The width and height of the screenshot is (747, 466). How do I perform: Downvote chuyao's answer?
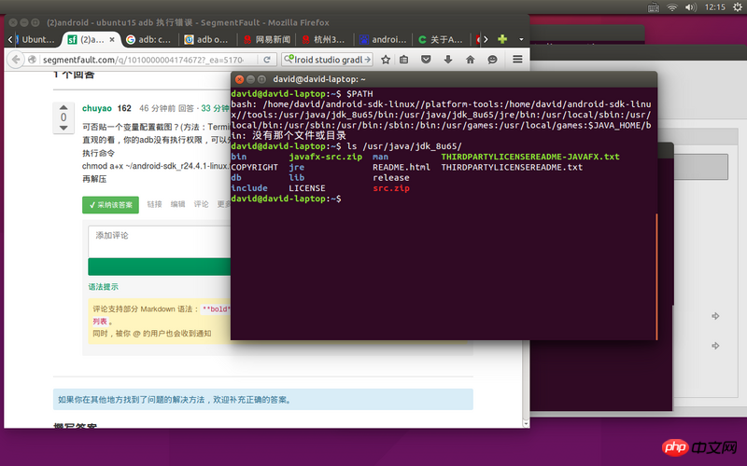click(63, 128)
